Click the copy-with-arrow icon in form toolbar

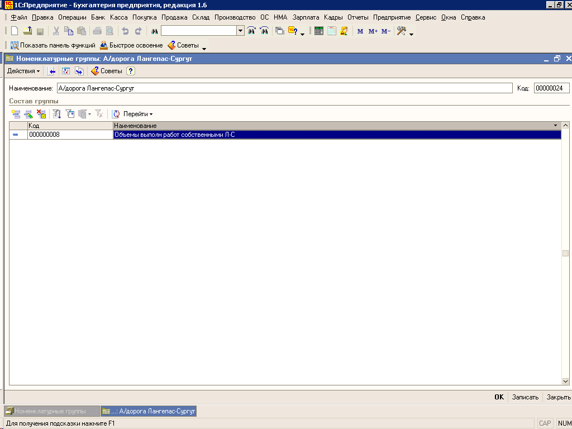(79, 71)
